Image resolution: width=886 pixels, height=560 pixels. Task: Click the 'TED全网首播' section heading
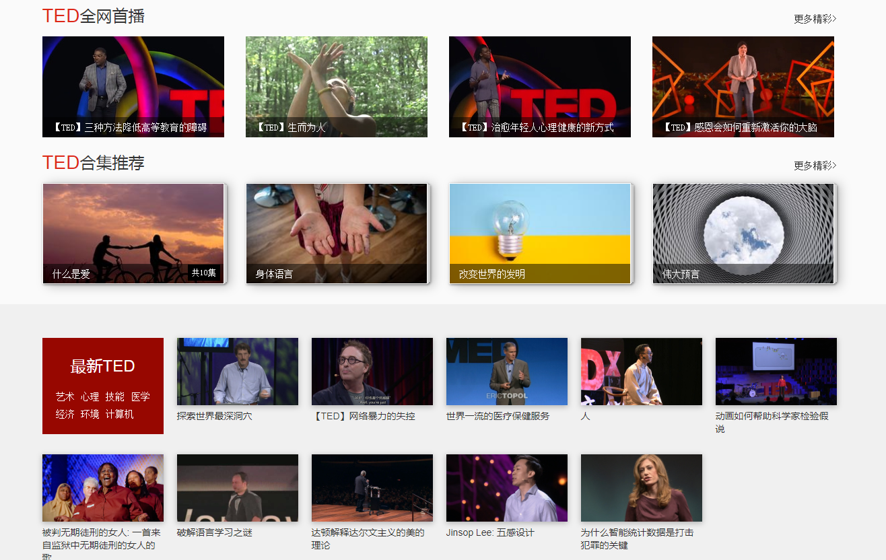click(x=94, y=16)
